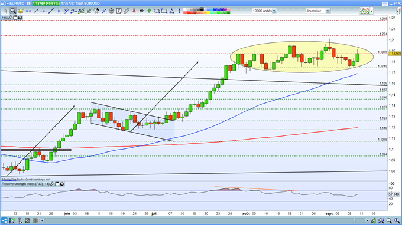Open the info icon next to EURUSD
The height and width of the screenshot is (225, 402).
pyautogui.click(x=29, y=4)
